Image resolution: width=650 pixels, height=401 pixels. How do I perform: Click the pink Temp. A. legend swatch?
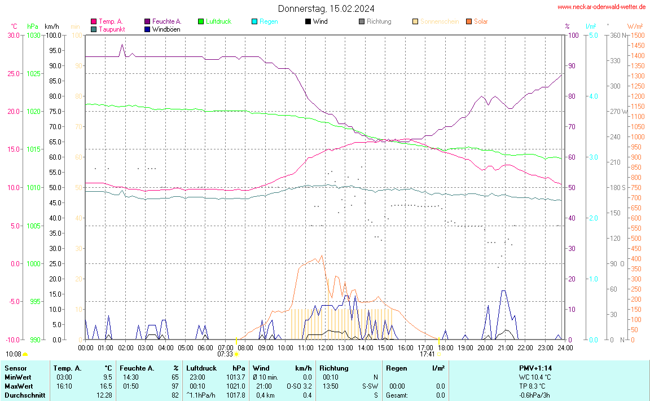94,21
